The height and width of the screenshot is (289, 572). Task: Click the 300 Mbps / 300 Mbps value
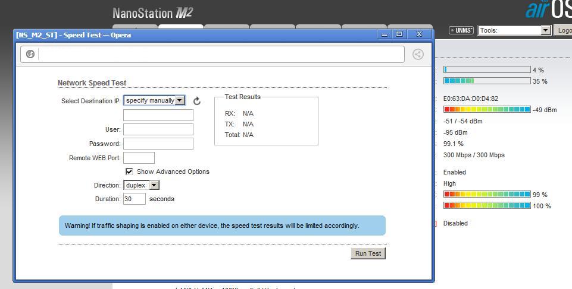[x=474, y=155]
